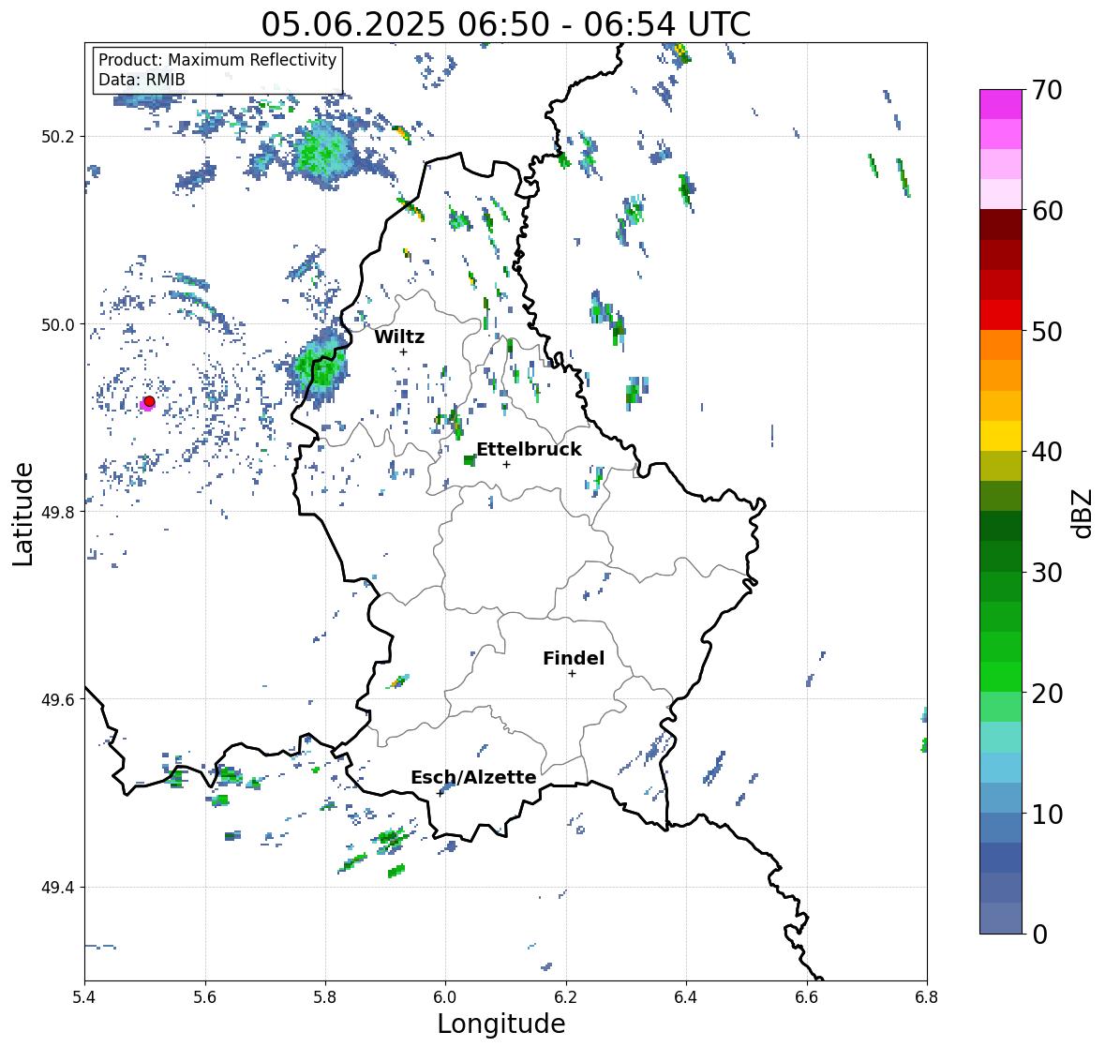The width and height of the screenshot is (1105, 1047).
Task: Click the Ettelbruck city label
Action: click(x=529, y=449)
